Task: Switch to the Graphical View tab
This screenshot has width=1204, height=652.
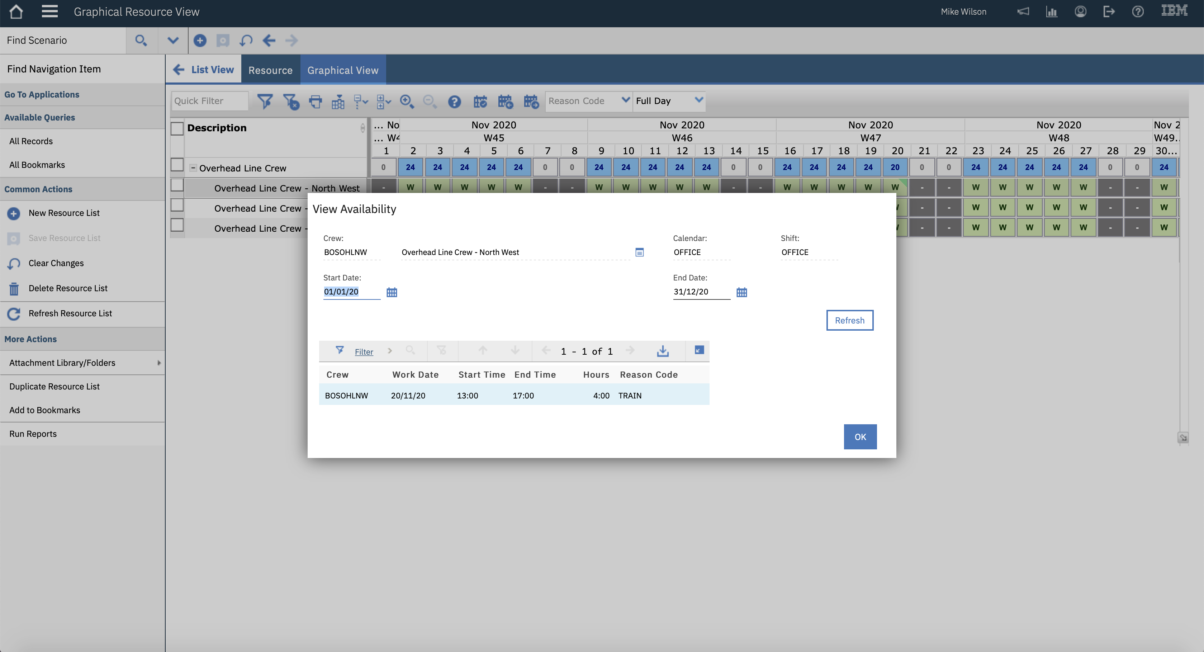Action: 343,70
